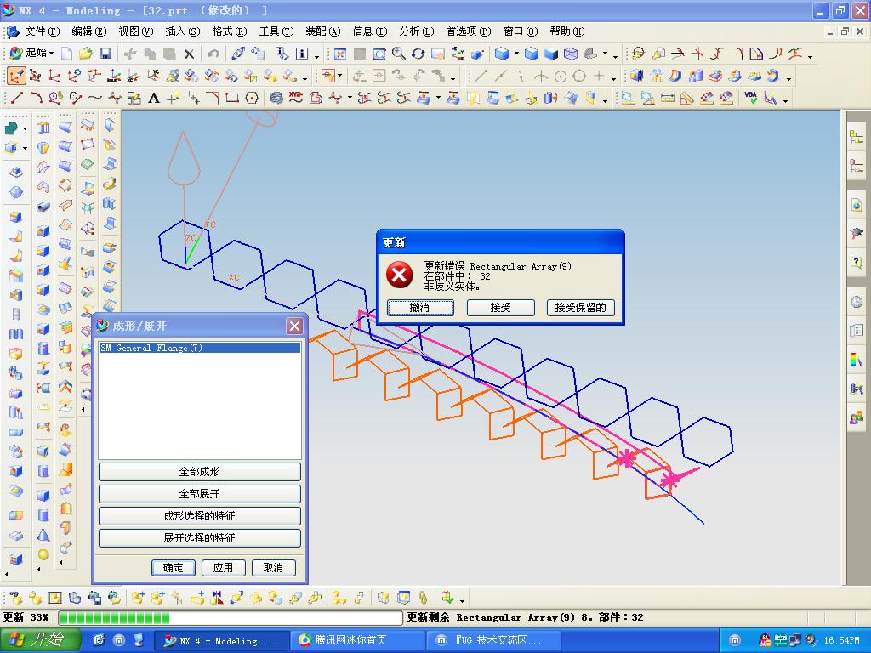This screenshot has height=653, width=871.
Task: Click the Helix curve icon
Action: click(276, 99)
